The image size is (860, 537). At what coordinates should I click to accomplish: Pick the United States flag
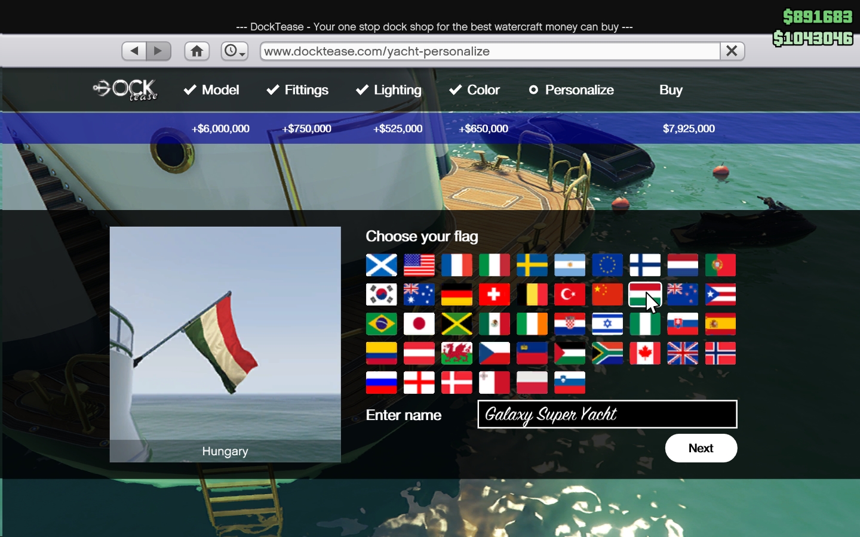(x=419, y=266)
